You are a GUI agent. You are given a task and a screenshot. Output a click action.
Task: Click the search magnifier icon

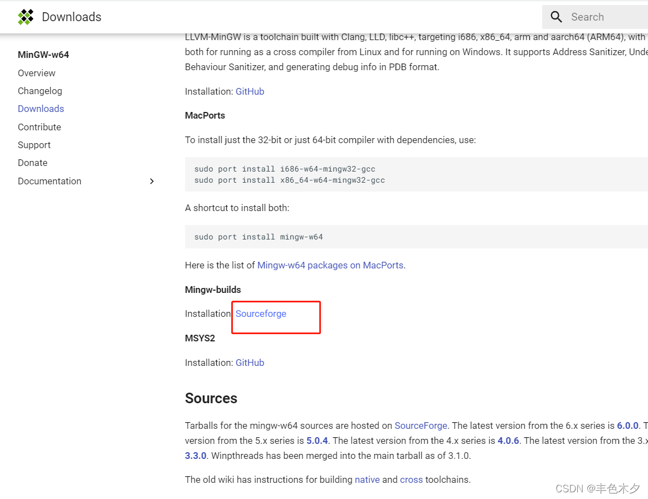pyautogui.click(x=556, y=17)
